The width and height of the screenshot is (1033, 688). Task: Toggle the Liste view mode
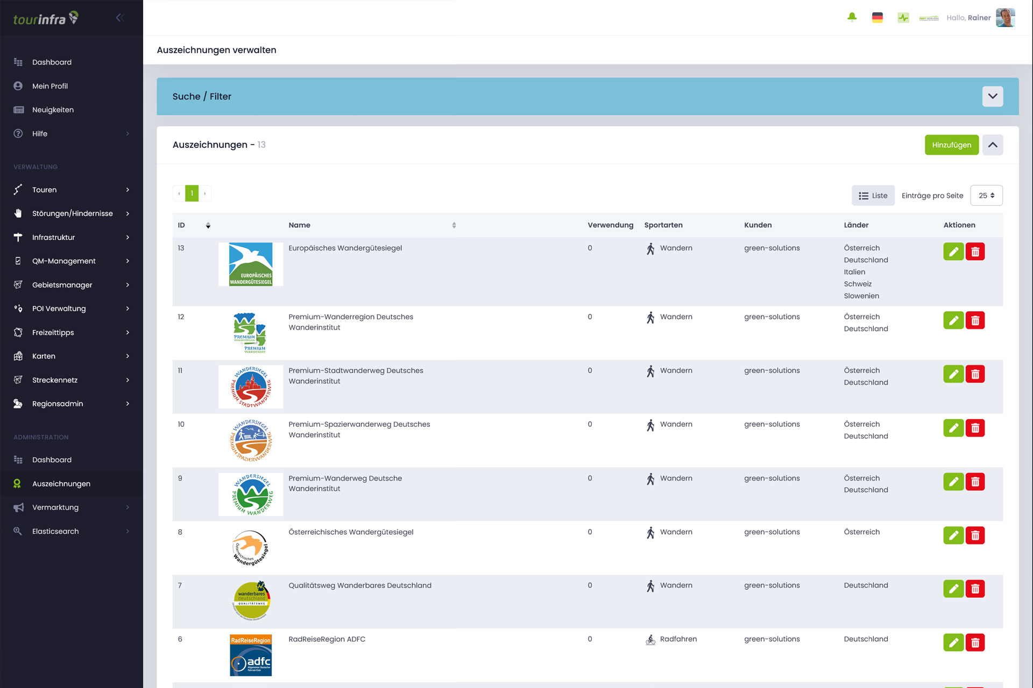point(873,196)
